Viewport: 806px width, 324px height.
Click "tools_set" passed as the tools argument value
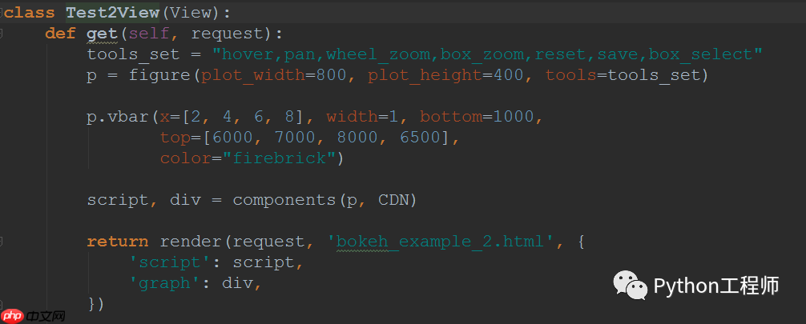(653, 76)
